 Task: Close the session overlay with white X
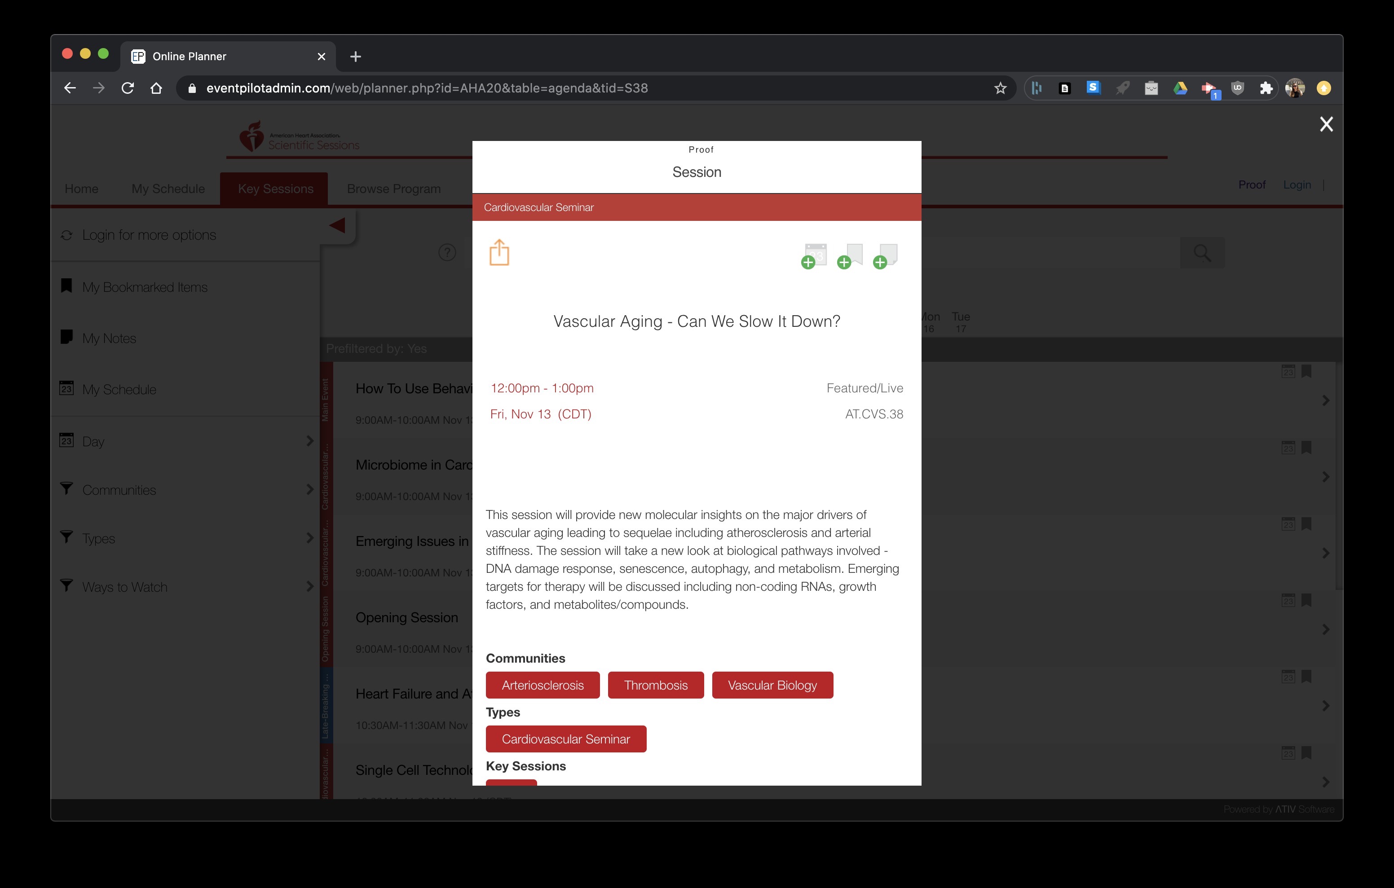pyautogui.click(x=1326, y=124)
